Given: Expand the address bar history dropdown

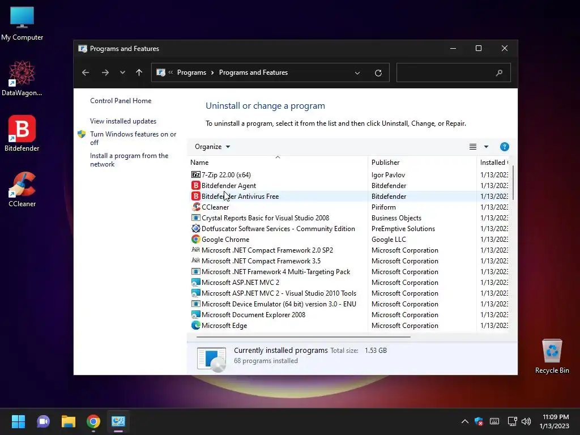Looking at the screenshot, I should (x=357, y=73).
